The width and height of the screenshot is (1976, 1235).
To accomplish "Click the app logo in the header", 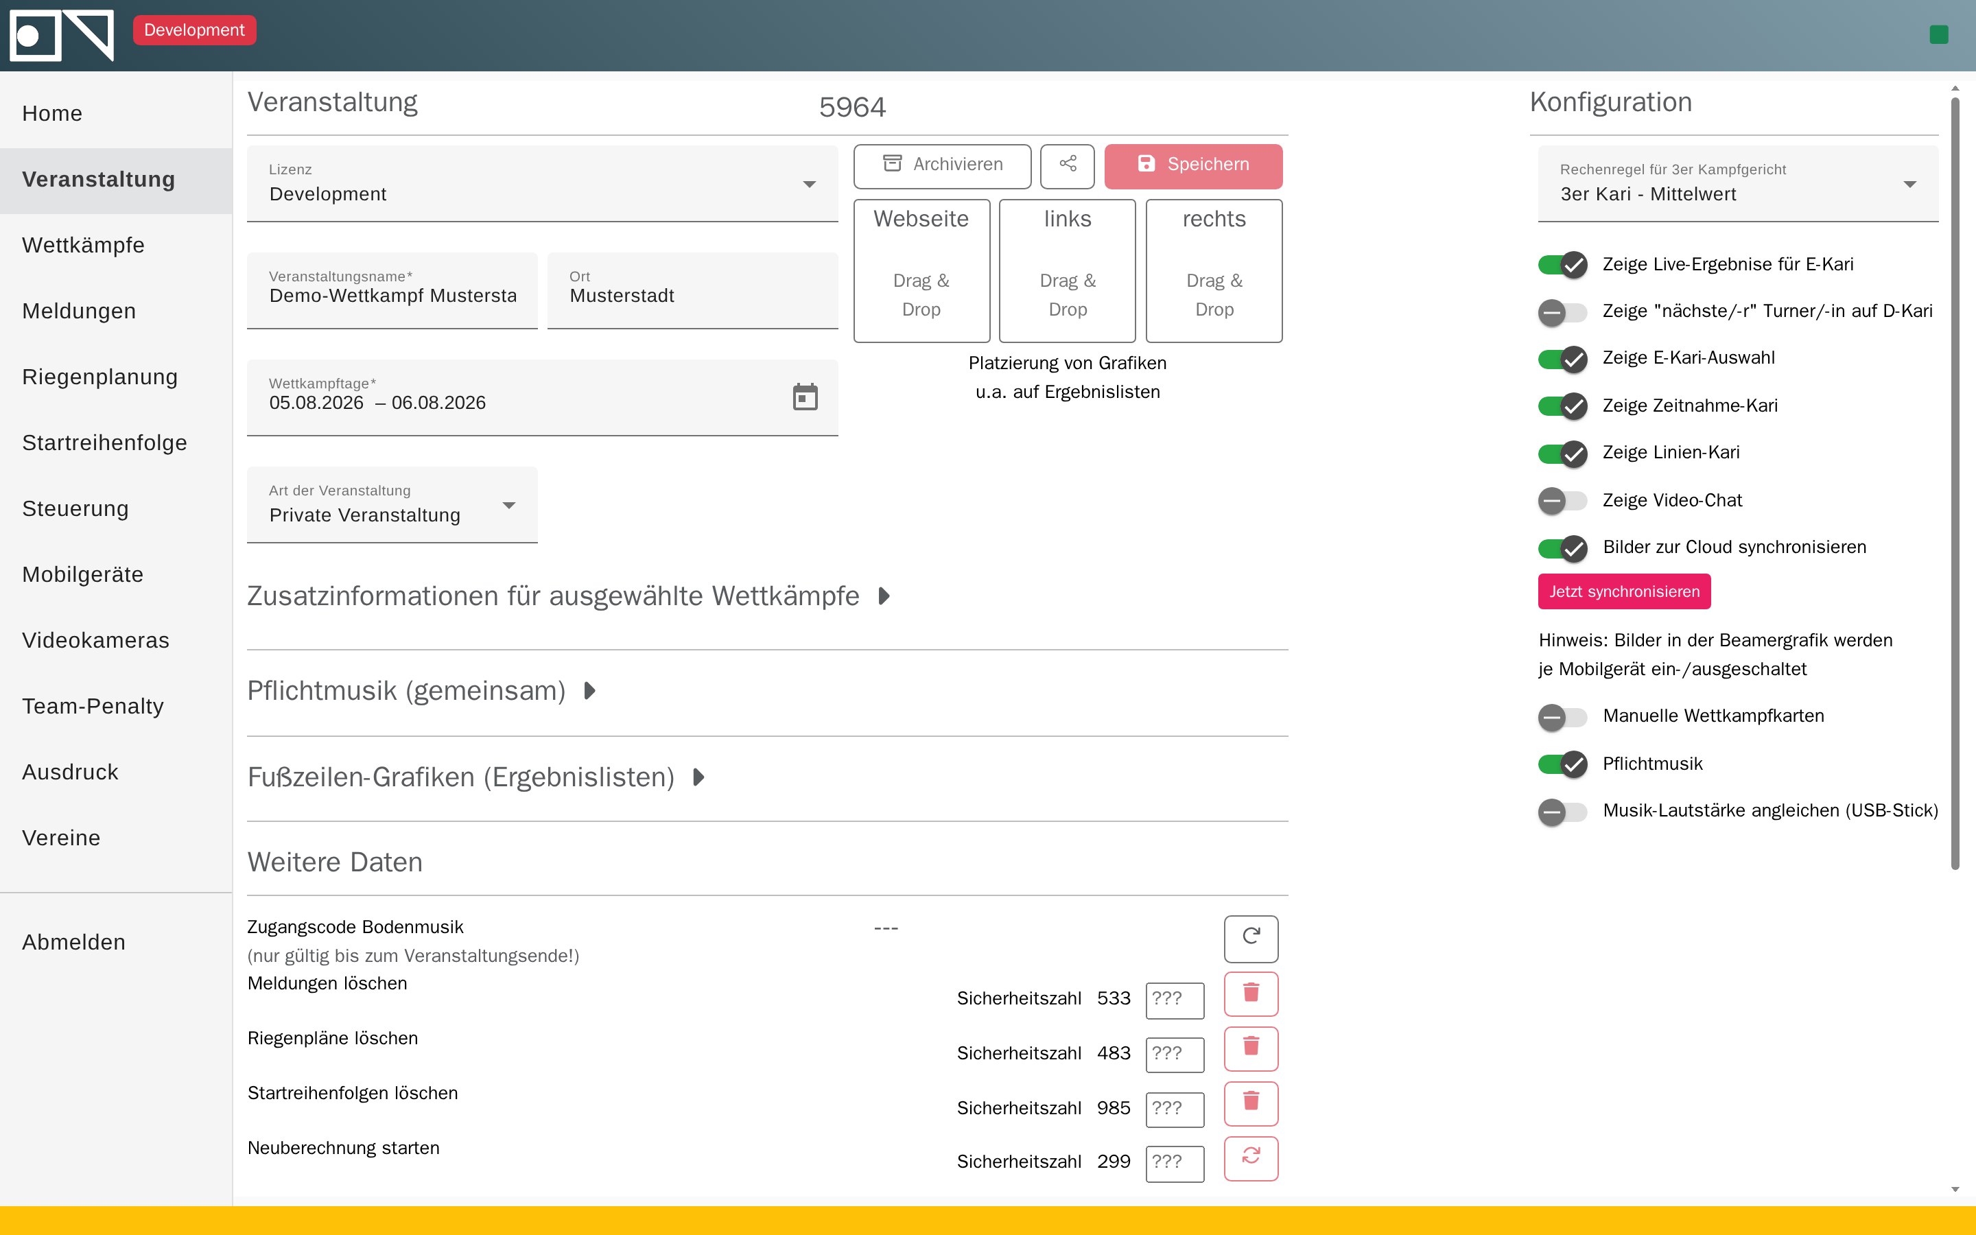I will [x=61, y=35].
